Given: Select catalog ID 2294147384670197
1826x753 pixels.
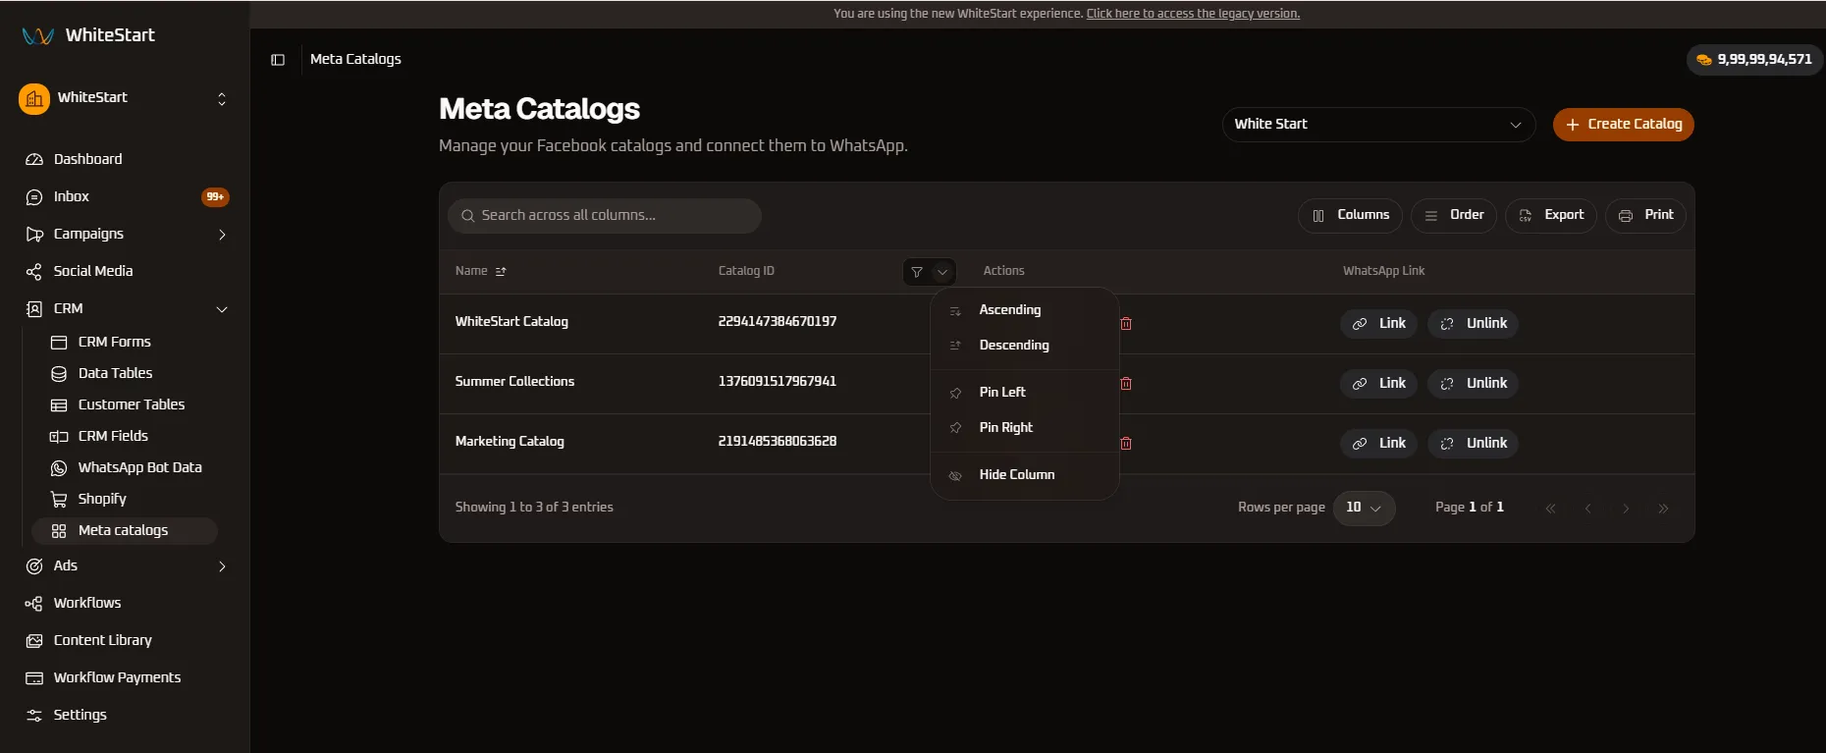Looking at the screenshot, I should 778,322.
